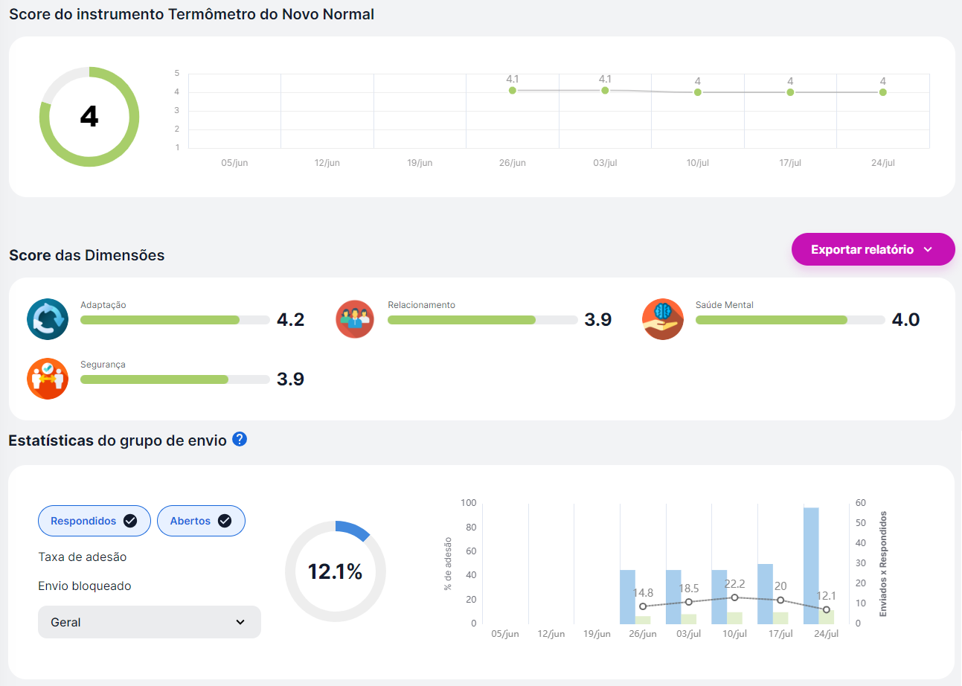Image resolution: width=962 pixels, height=686 pixels.
Task: Click the Adaptação score progress bar
Action: point(175,319)
